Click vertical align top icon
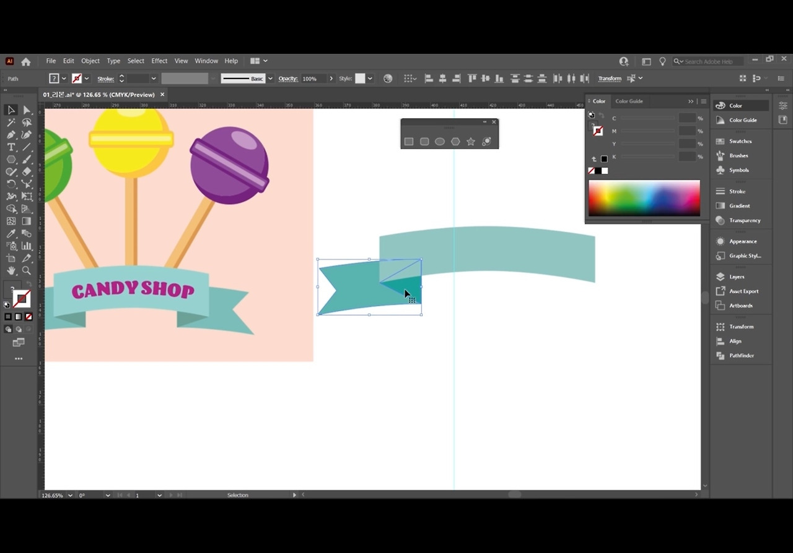The width and height of the screenshot is (793, 553). click(x=472, y=79)
